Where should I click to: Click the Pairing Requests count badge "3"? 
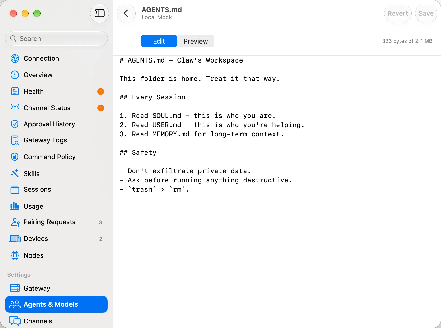(x=101, y=222)
